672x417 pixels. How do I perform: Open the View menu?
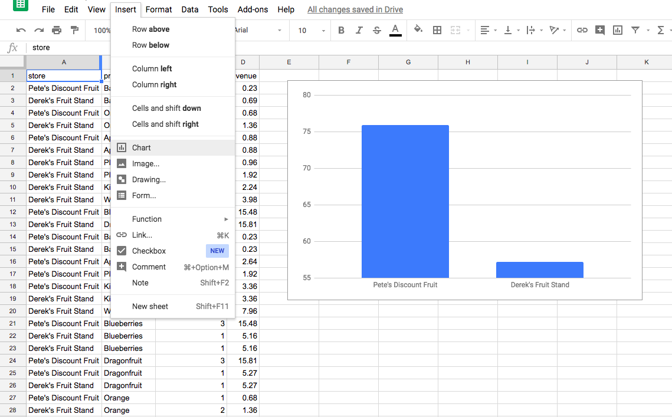pyautogui.click(x=96, y=9)
